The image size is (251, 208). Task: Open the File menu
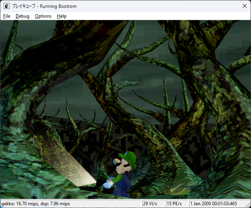click(7, 16)
